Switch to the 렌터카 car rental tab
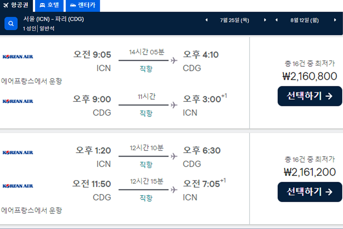 [83, 5]
